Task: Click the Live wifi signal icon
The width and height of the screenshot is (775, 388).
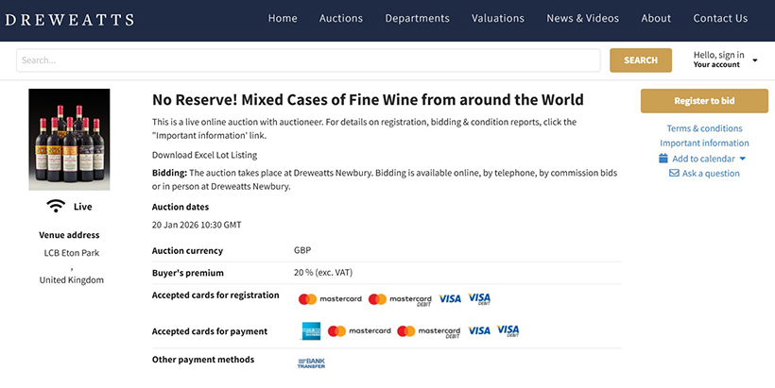Action: coord(56,206)
